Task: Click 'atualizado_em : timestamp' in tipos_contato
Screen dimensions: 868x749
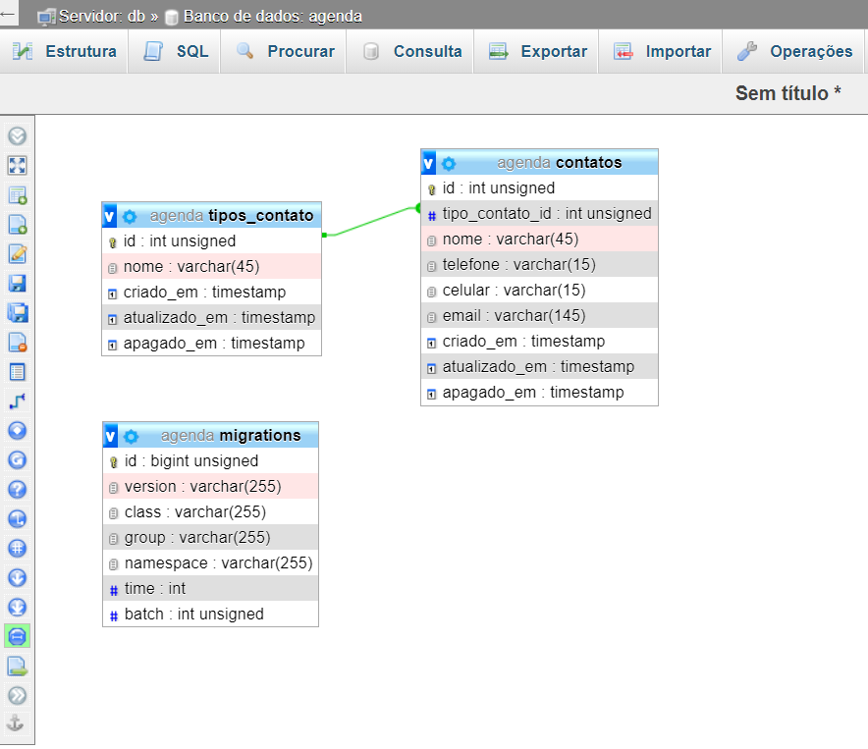Action: (211, 317)
